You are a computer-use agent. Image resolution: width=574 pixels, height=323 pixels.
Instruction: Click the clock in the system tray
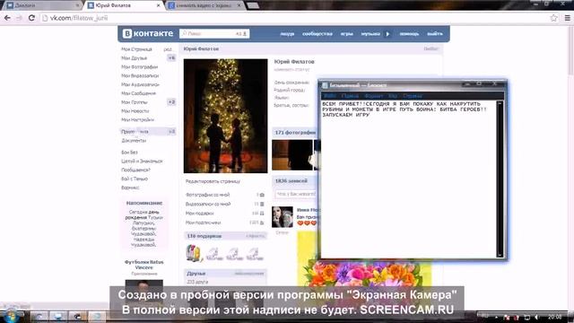[x=554, y=317]
